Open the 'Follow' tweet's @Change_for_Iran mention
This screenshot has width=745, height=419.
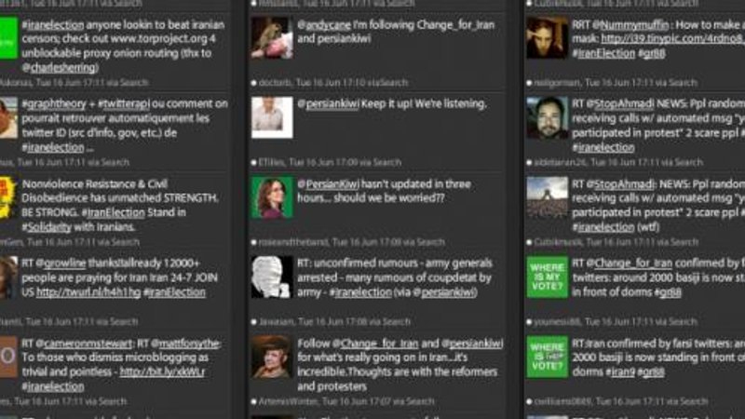[375, 343]
